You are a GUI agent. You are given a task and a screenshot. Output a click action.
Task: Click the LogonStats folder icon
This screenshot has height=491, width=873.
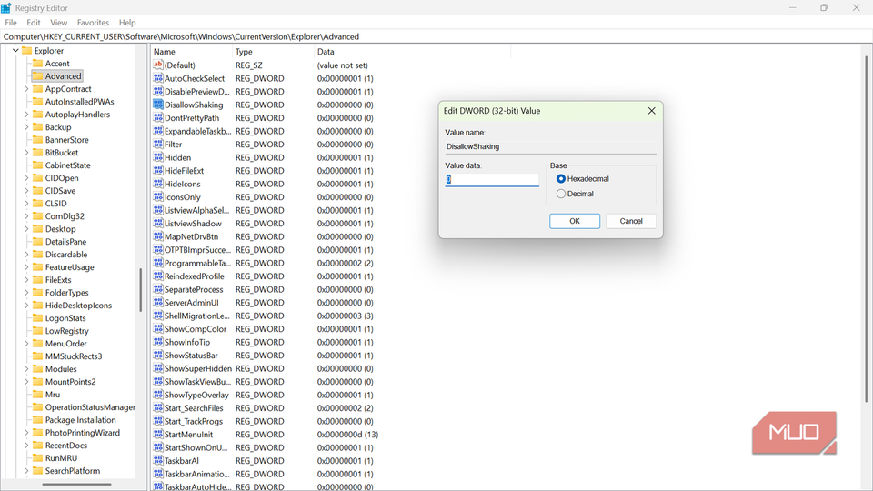[38, 318]
